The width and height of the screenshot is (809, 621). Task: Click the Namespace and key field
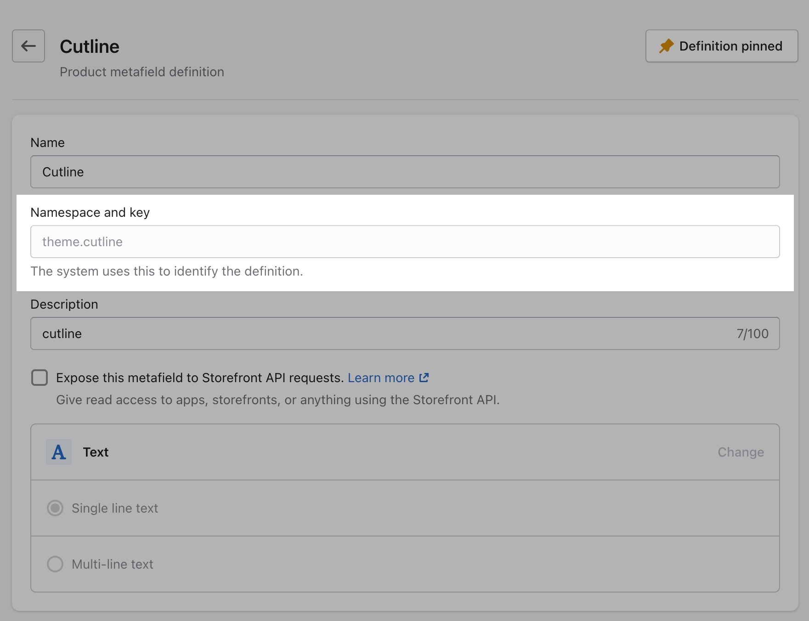pos(404,242)
